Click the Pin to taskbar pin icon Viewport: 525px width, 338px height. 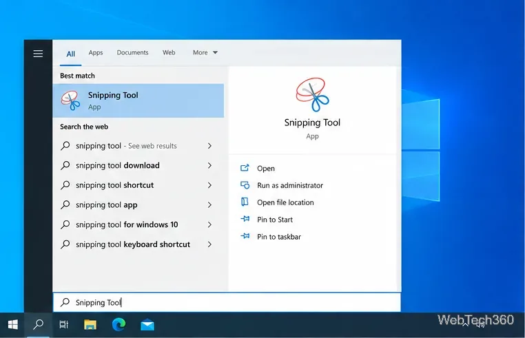(245, 236)
